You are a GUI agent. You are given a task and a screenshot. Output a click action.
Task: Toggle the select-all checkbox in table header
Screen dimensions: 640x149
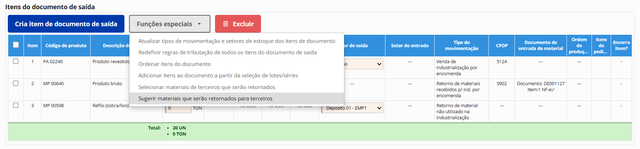[x=16, y=45]
